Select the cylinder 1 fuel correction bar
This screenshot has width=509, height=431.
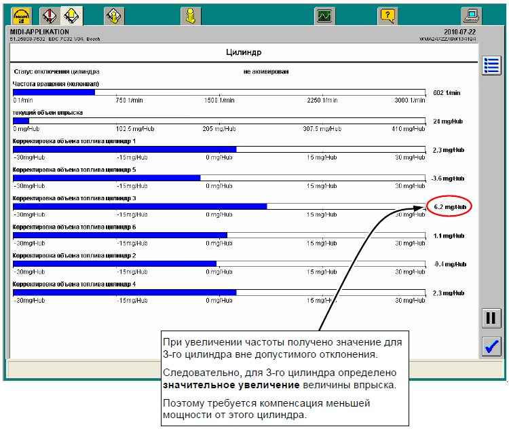click(x=220, y=149)
